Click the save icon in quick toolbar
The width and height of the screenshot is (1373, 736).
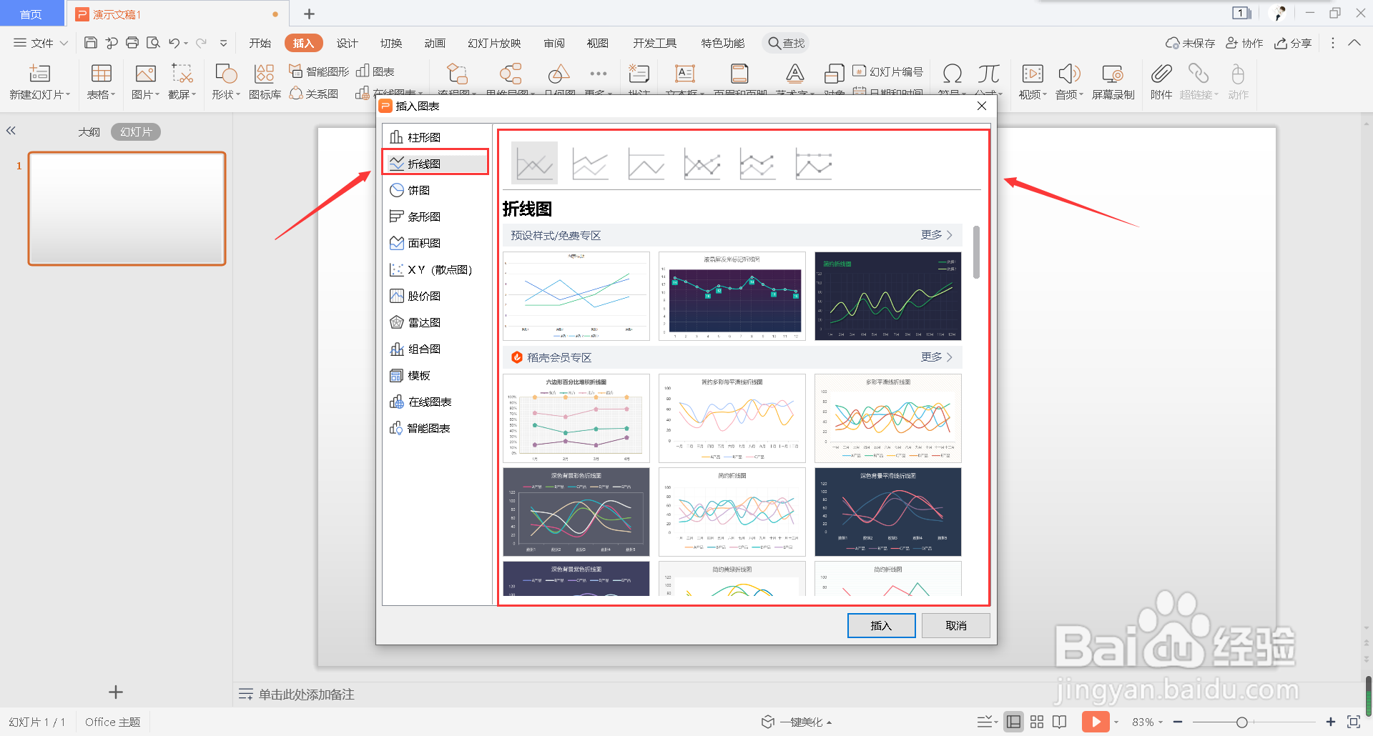(x=91, y=43)
